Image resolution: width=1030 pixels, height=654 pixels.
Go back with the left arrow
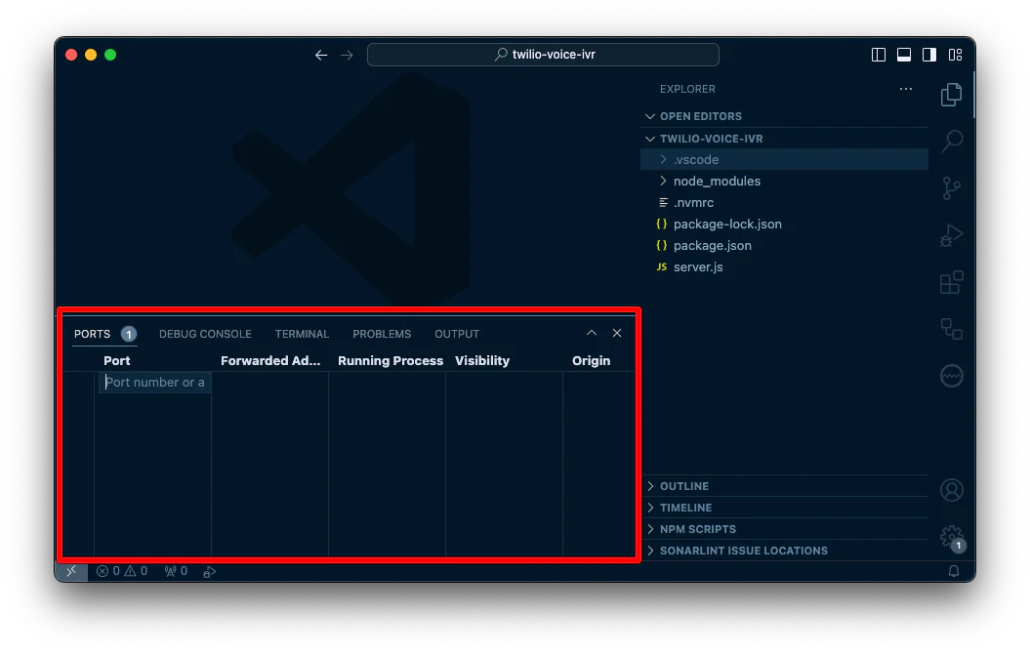[321, 56]
